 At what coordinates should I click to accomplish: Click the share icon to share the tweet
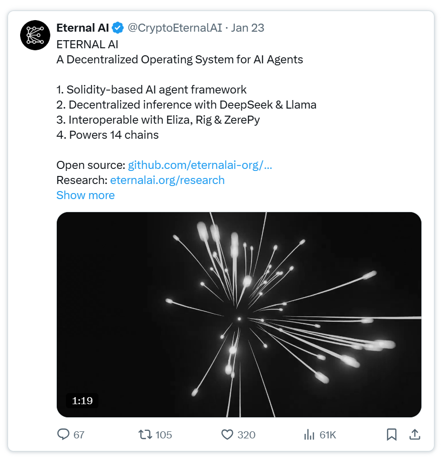click(x=415, y=434)
